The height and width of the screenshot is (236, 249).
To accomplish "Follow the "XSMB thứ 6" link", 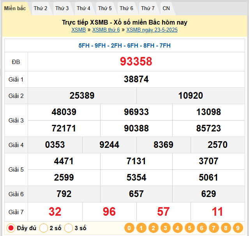I will pyautogui.click(x=106, y=30).
